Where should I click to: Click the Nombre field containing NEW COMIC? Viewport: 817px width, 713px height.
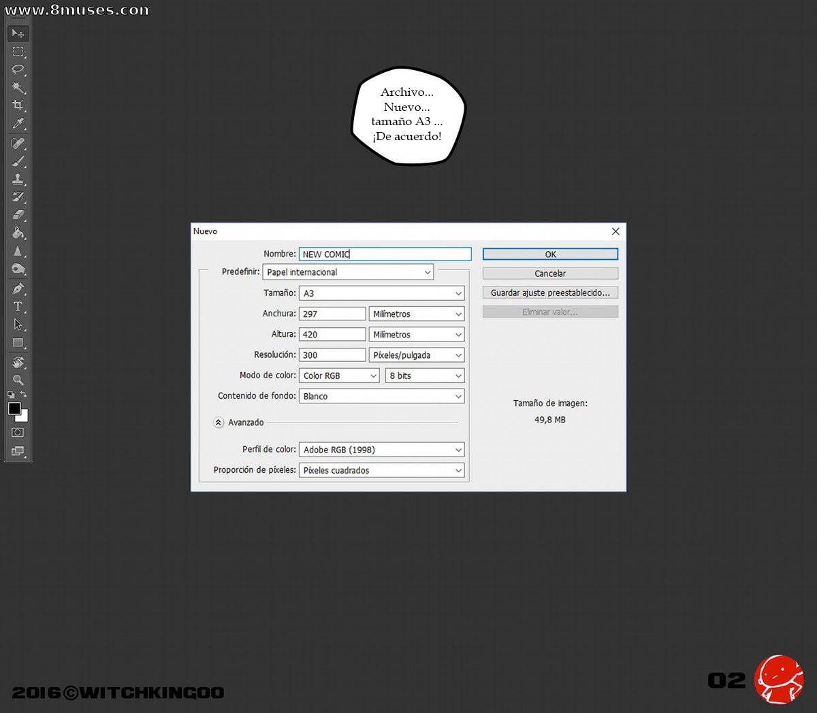385,254
